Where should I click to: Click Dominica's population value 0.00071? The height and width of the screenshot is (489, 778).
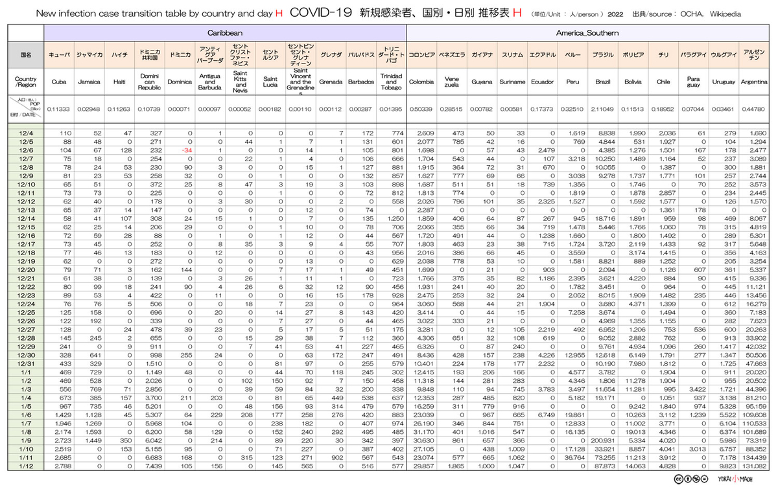click(x=180, y=109)
